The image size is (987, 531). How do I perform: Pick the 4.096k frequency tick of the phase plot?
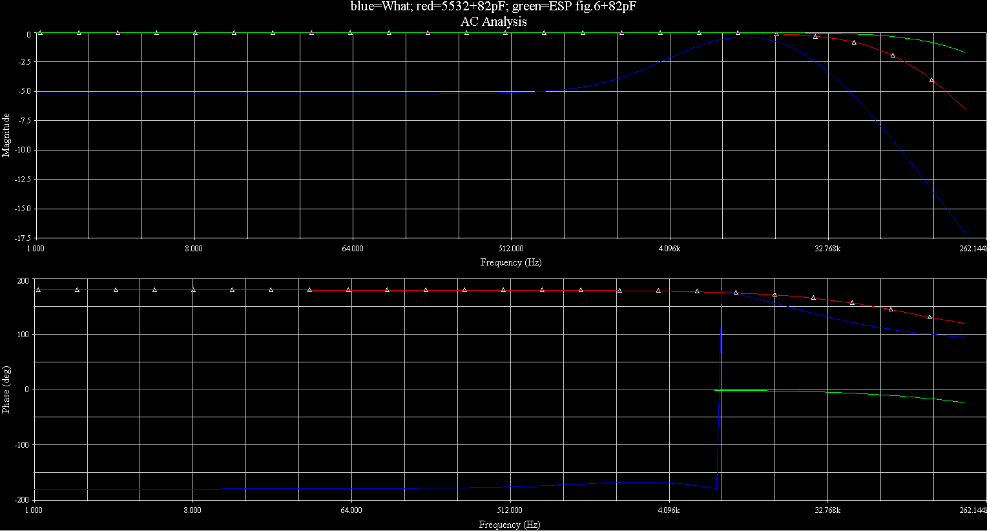669,510
